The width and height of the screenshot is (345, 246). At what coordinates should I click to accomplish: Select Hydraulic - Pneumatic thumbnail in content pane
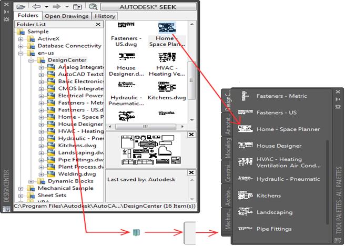(126, 94)
